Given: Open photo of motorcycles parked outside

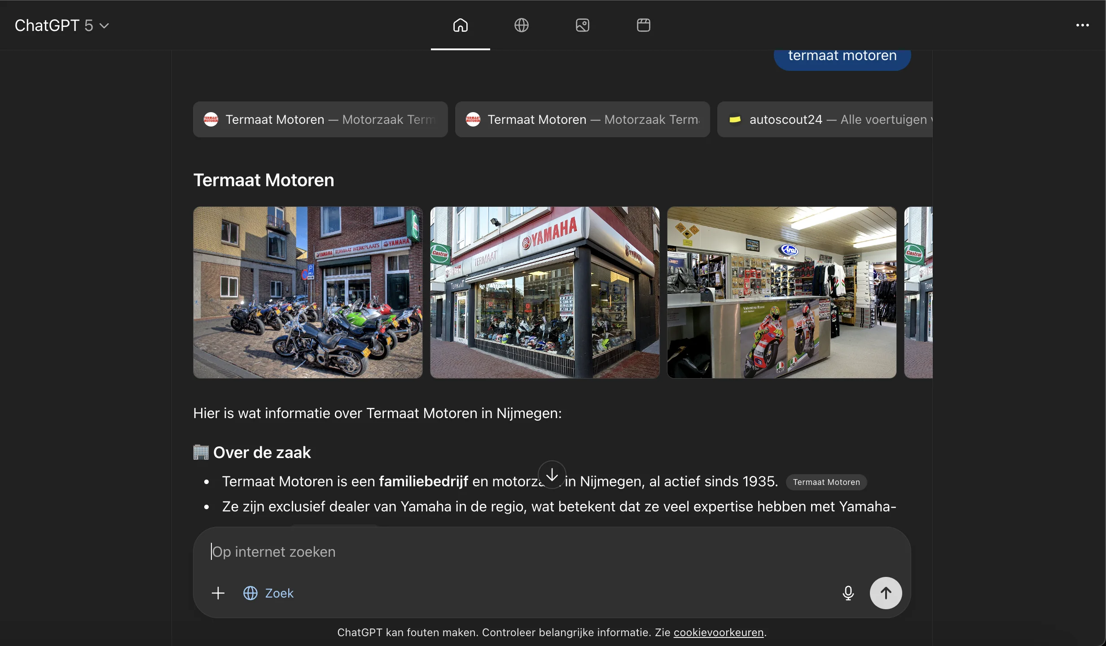Looking at the screenshot, I should pyautogui.click(x=307, y=292).
